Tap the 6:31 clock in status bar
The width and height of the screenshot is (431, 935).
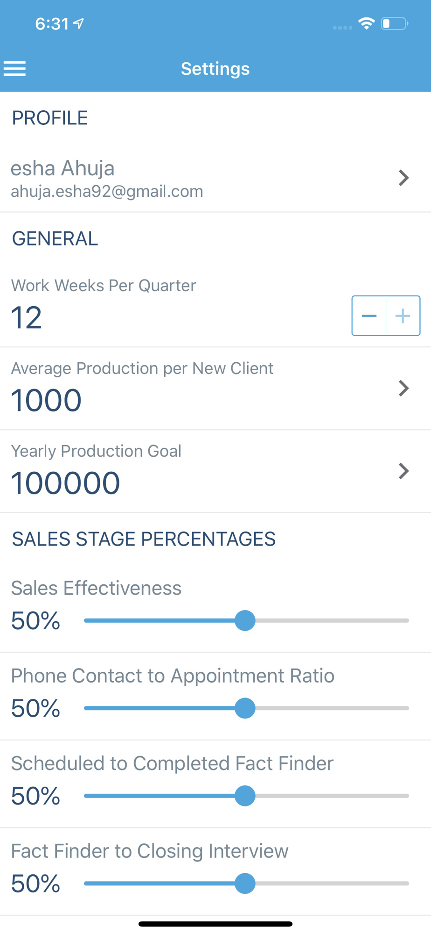point(52,23)
